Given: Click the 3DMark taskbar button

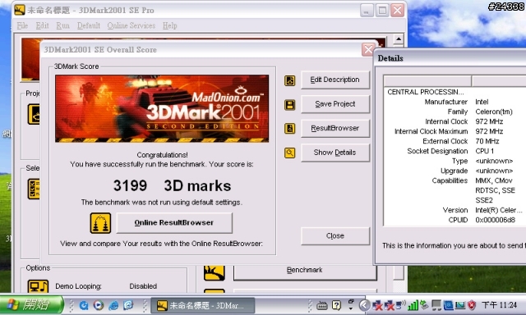Looking at the screenshot, I should click(203, 305).
